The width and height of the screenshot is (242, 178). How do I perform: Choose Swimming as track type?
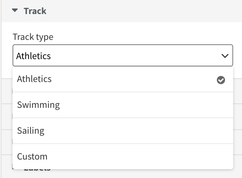coord(123,105)
